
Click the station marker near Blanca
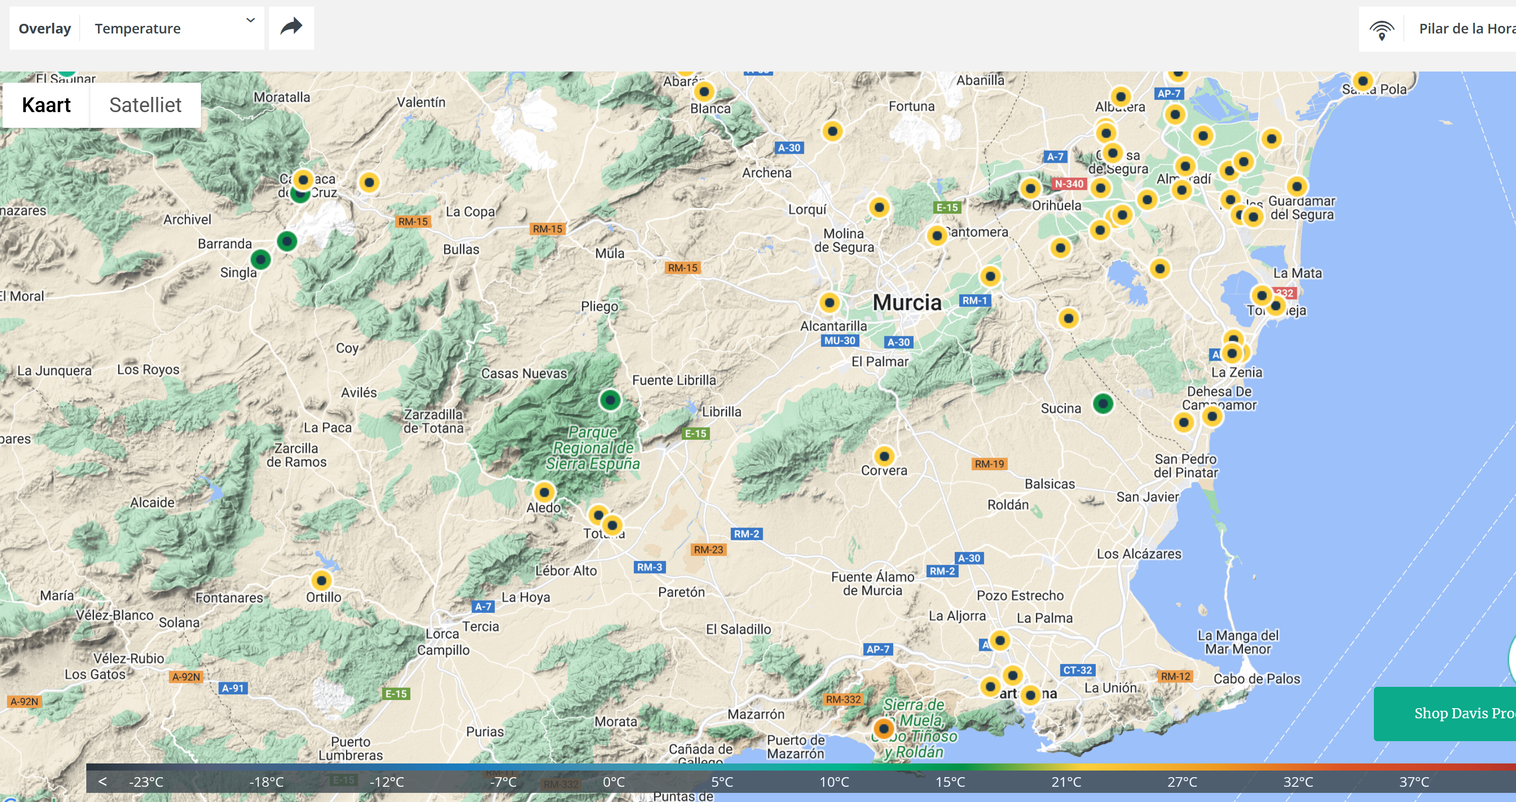704,91
